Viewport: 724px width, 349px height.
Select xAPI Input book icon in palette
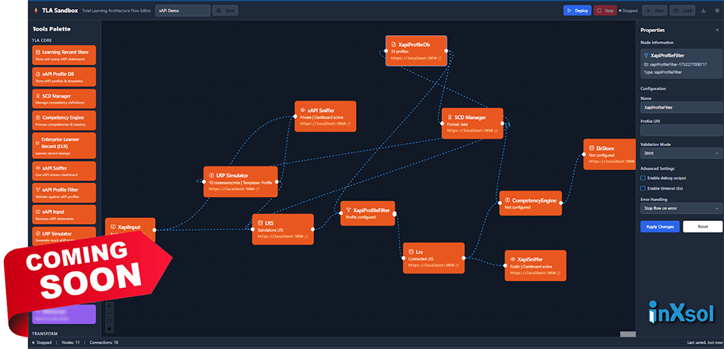(x=38, y=211)
